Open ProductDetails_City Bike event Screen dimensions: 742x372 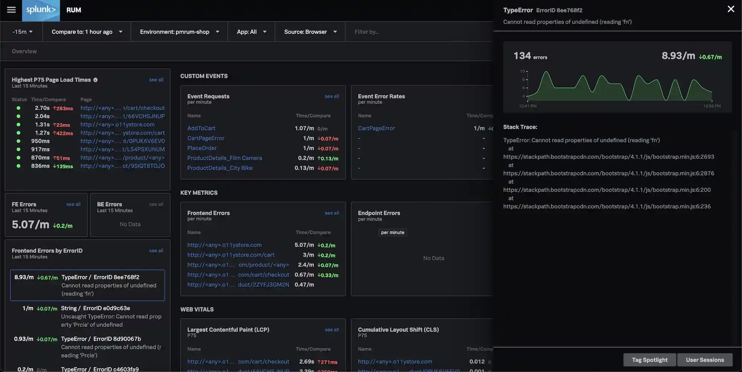coord(220,168)
